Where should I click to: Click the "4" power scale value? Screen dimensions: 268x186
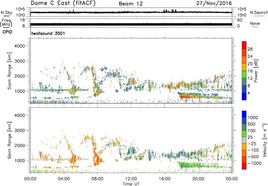coord(249,93)
